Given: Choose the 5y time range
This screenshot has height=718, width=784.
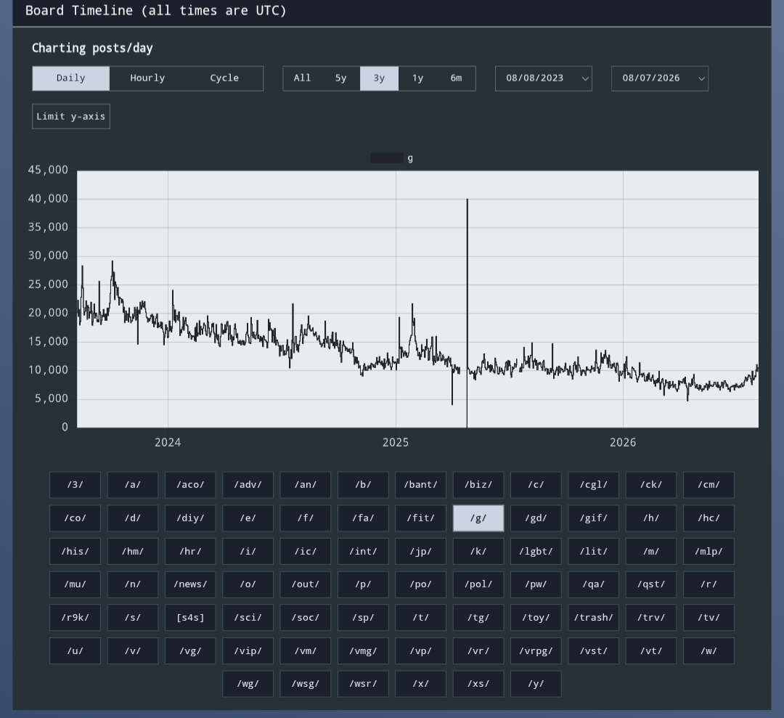Looking at the screenshot, I should pyautogui.click(x=340, y=78).
